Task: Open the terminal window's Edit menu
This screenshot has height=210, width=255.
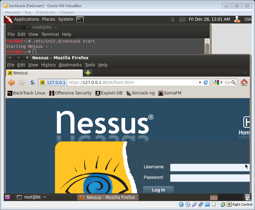Action: pyautogui.click(x=21, y=34)
